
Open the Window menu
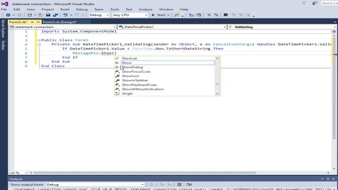(166, 9)
